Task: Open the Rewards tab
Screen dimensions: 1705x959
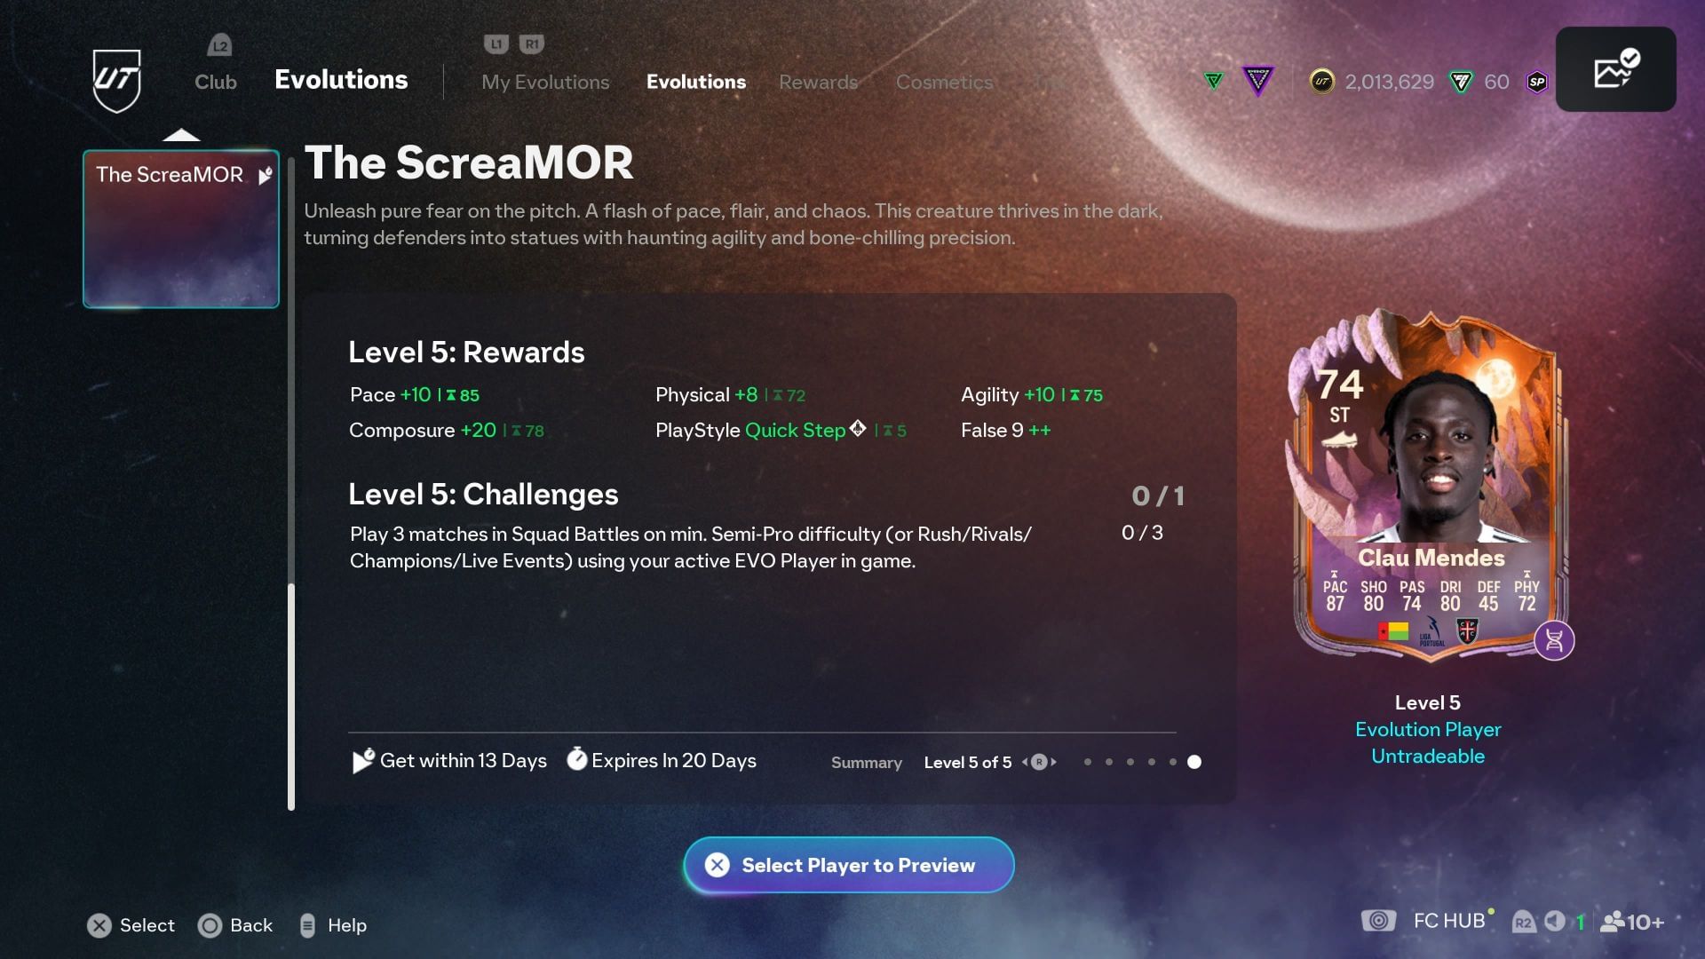Action: pyautogui.click(x=818, y=82)
